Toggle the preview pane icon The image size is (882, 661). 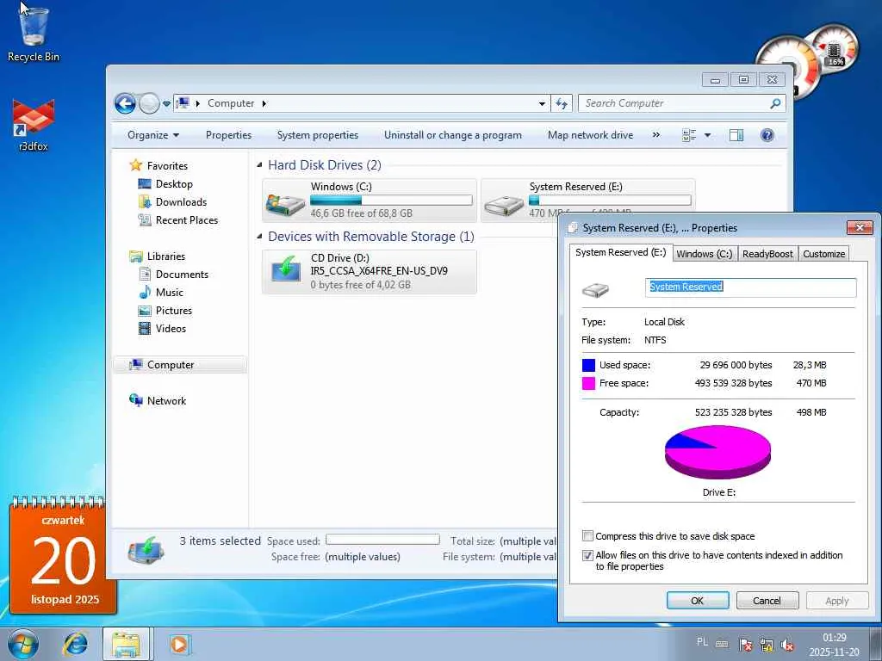pos(736,135)
